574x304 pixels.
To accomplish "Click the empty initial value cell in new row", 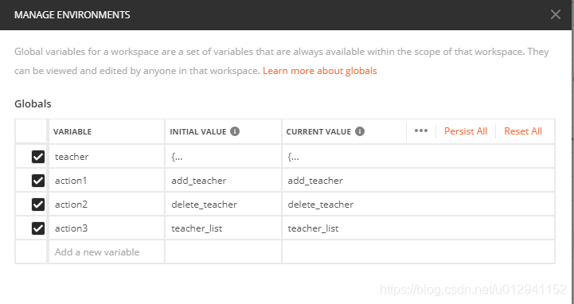I will [x=223, y=252].
